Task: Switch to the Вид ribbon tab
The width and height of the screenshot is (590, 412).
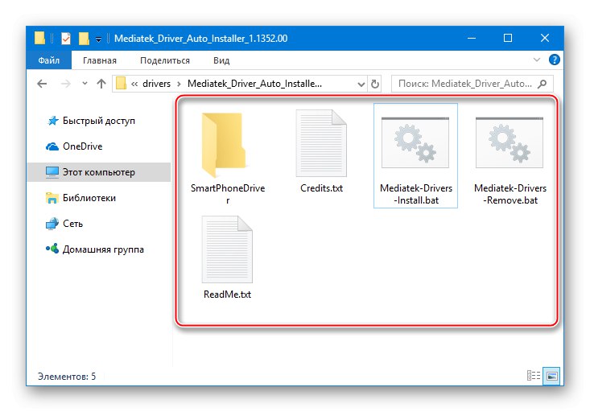Action: [221, 60]
